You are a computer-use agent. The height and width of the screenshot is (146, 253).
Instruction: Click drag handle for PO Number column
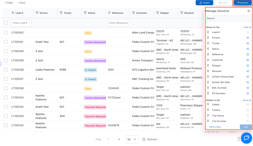[208, 93]
